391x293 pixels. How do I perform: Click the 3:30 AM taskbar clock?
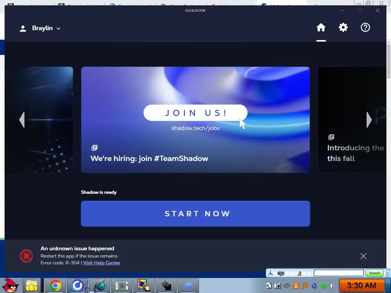(x=361, y=285)
